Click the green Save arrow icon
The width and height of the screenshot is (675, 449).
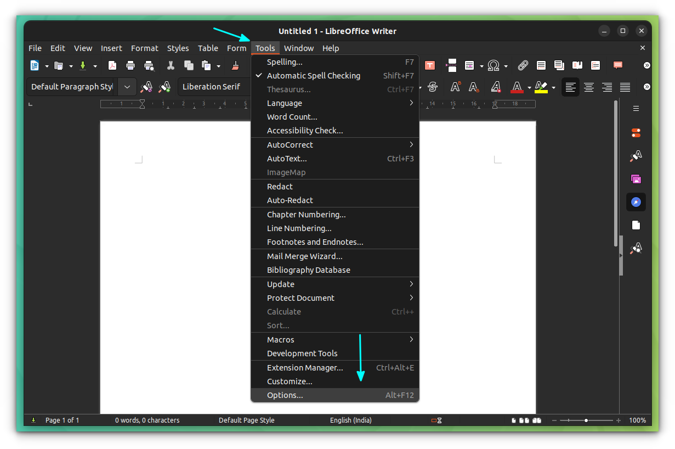pos(83,66)
